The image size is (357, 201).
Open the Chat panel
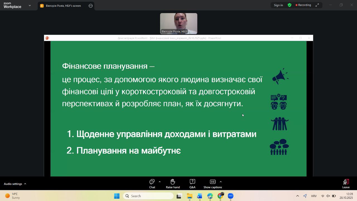[152, 184]
